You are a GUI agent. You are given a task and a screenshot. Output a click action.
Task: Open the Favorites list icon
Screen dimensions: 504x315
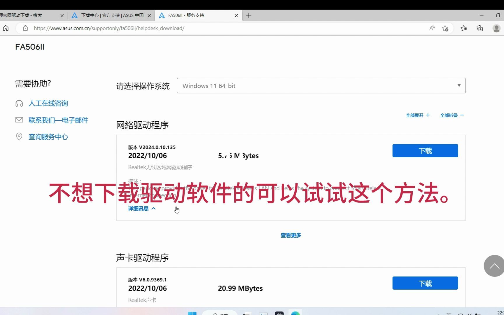[x=463, y=28]
